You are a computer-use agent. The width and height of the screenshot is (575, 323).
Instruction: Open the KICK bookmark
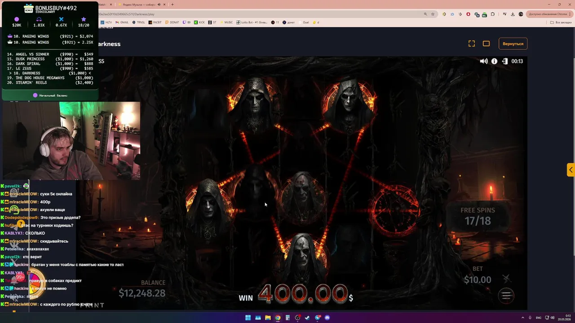coord(199,22)
